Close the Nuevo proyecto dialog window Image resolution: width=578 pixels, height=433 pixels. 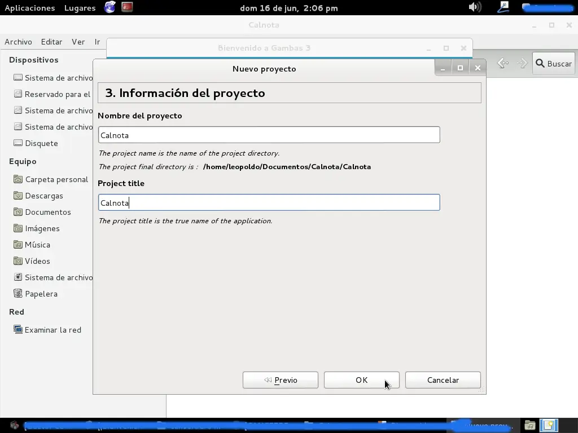478,68
